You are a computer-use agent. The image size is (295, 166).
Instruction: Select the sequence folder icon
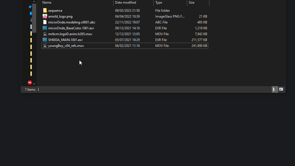click(45, 10)
